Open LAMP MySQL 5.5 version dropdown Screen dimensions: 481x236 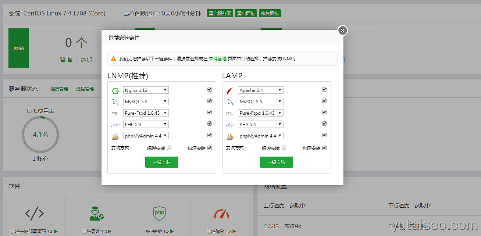point(260,101)
